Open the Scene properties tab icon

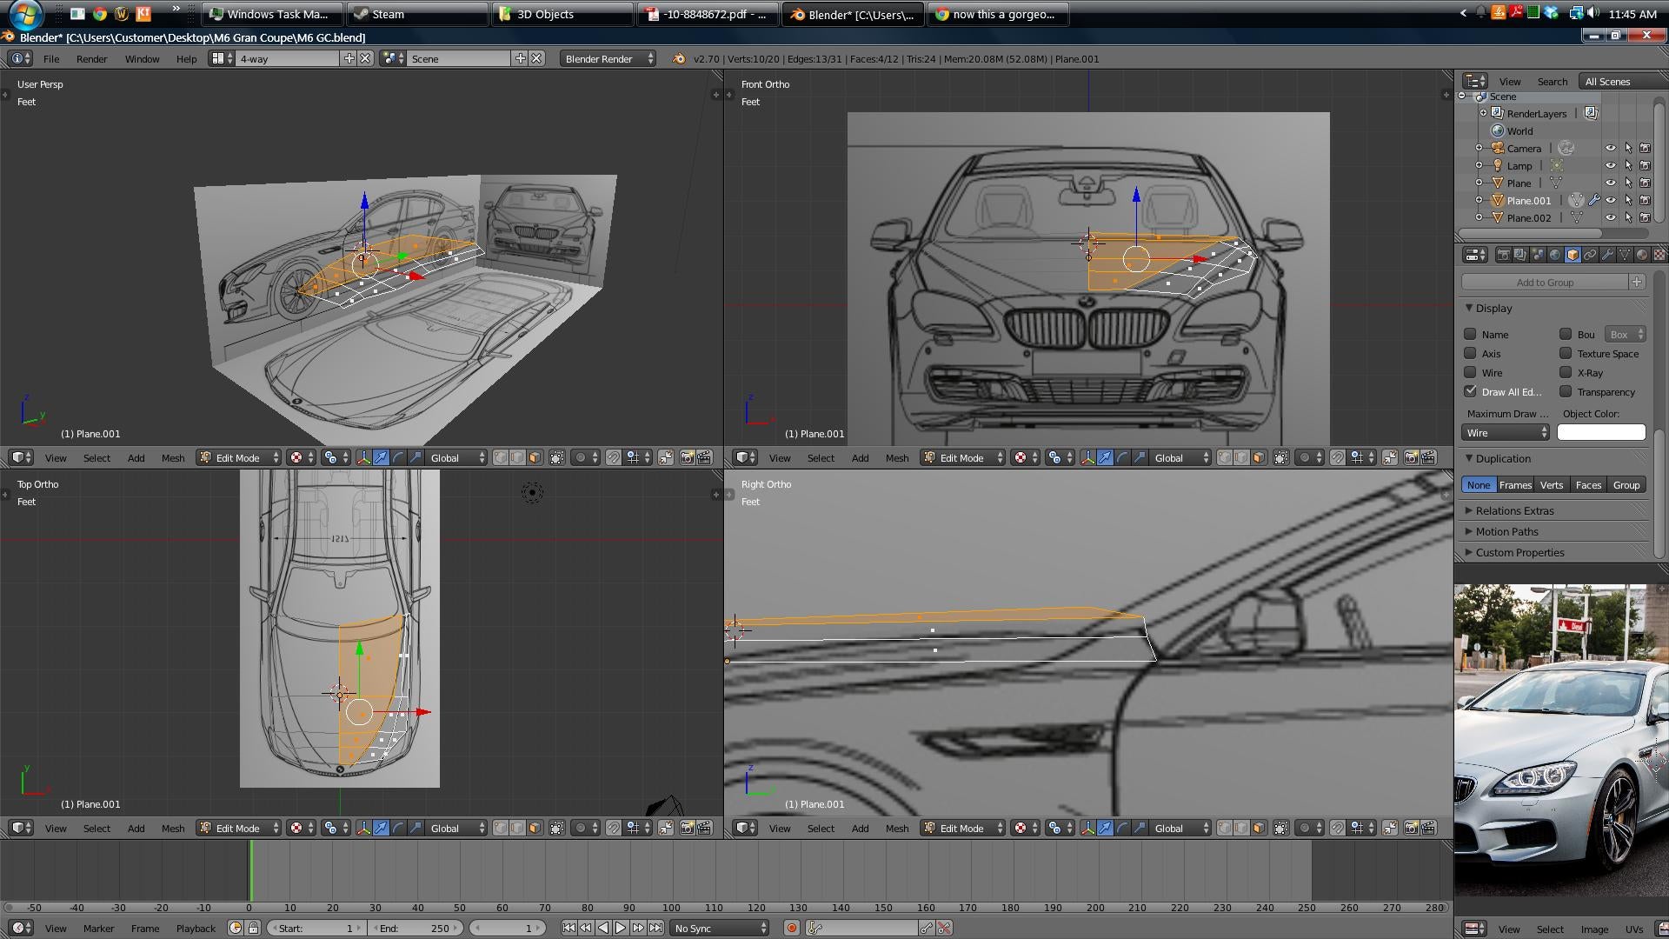(x=1538, y=255)
